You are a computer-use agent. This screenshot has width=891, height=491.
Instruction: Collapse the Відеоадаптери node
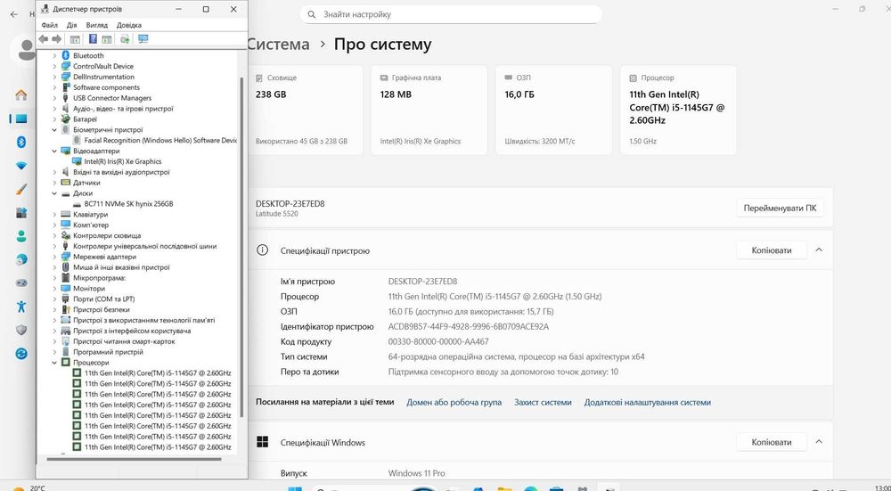(54, 151)
